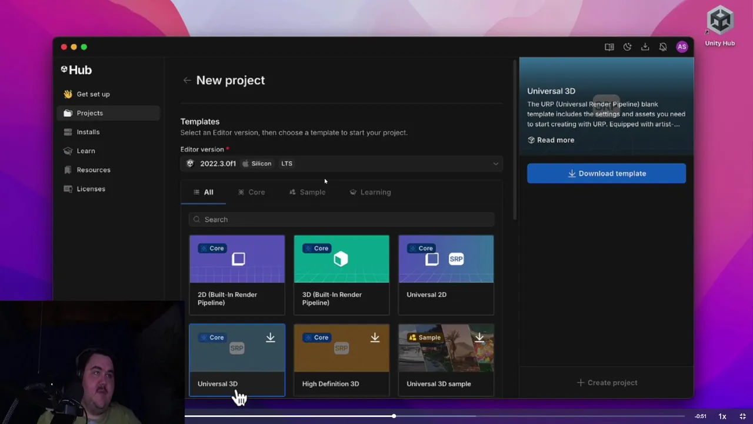Click the SRP icon on Universal 2D thumbnail

click(456, 259)
